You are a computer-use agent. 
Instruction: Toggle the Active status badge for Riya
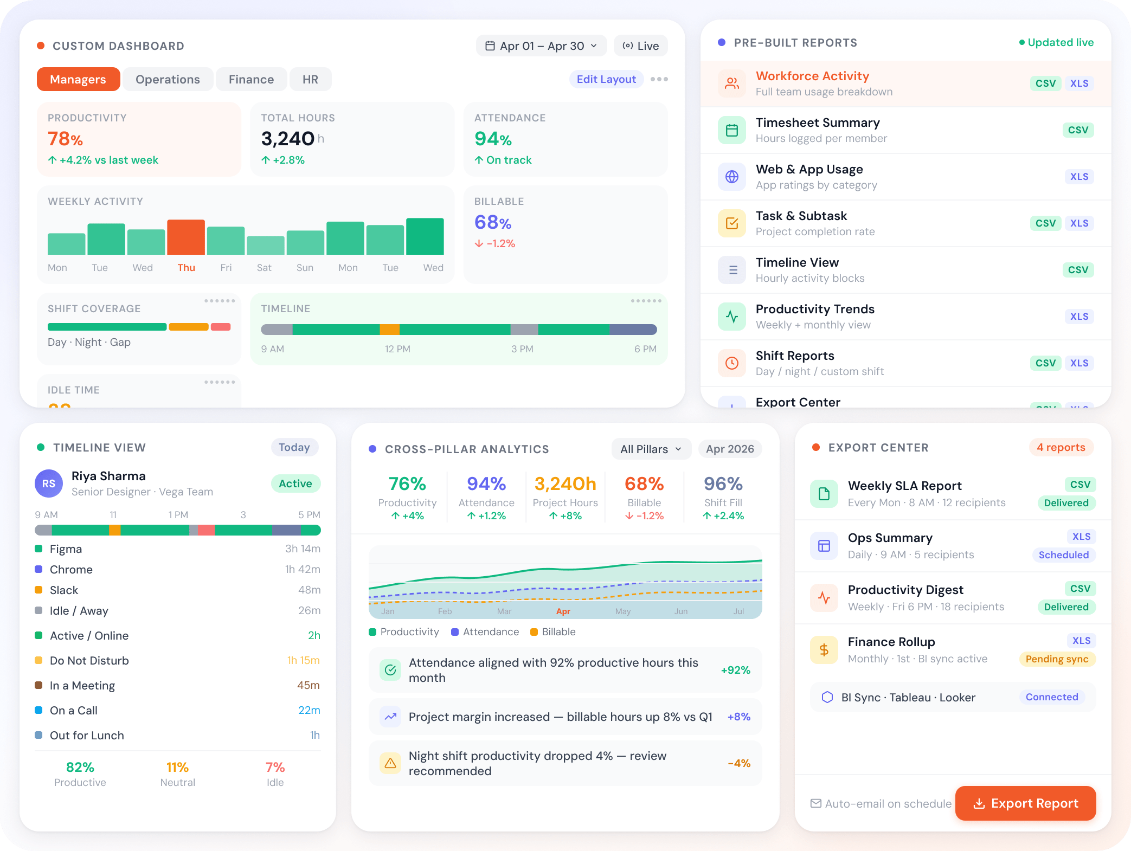(295, 483)
